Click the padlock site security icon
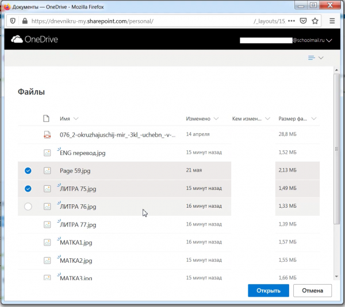The image size is (345, 307). pyautogui.click(x=24, y=21)
